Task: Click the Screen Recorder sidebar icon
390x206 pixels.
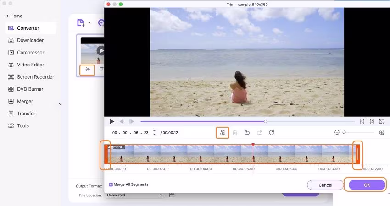Action: click(x=11, y=77)
